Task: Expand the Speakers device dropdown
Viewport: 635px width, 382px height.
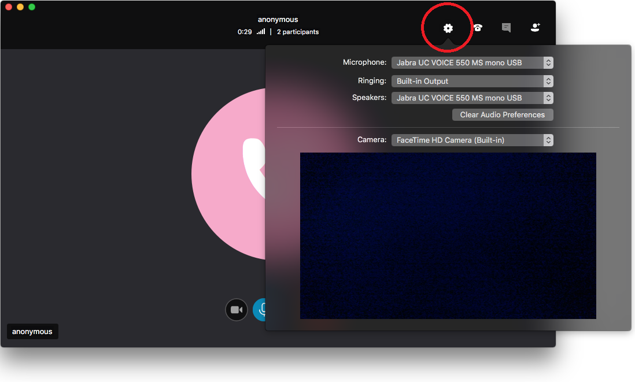Action: point(472,98)
